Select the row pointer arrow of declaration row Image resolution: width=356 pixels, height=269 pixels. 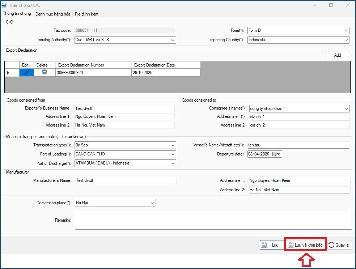(x=8, y=72)
